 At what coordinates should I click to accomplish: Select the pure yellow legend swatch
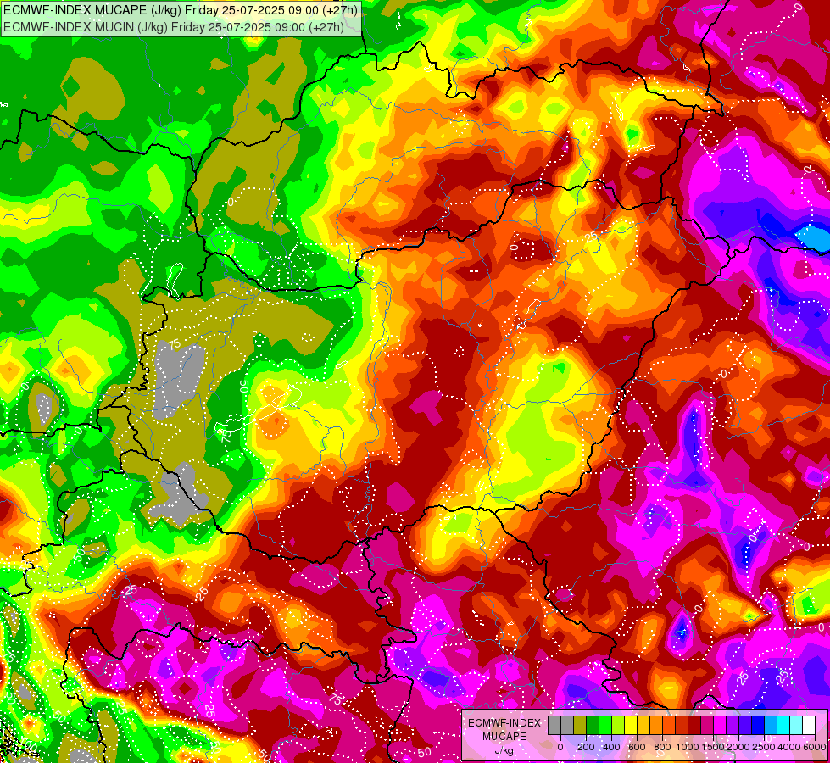[x=631, y=725]
